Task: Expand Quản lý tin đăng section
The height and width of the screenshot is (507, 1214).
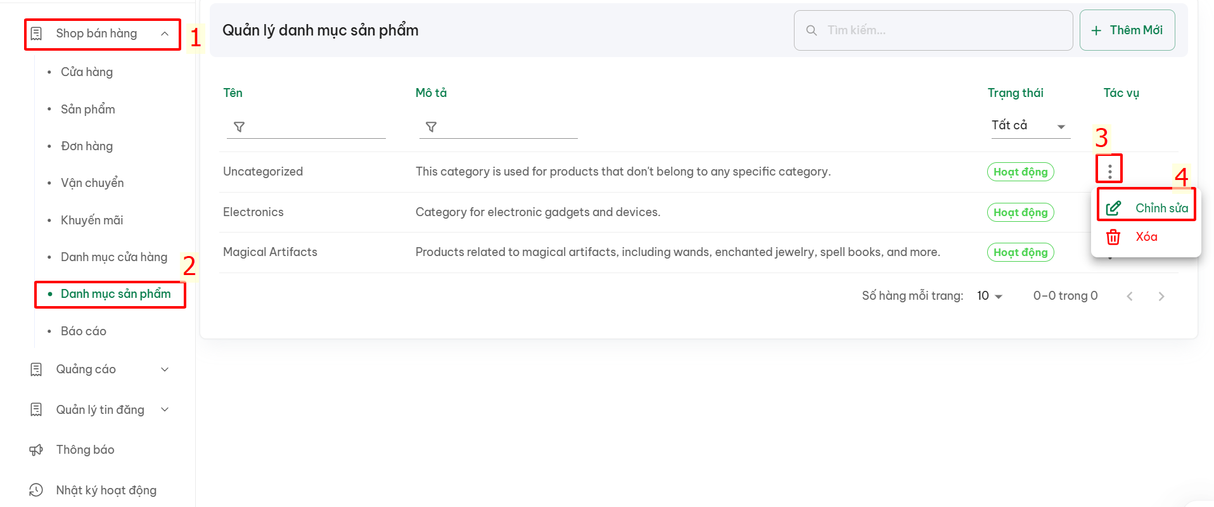Action: click(100, 410)
